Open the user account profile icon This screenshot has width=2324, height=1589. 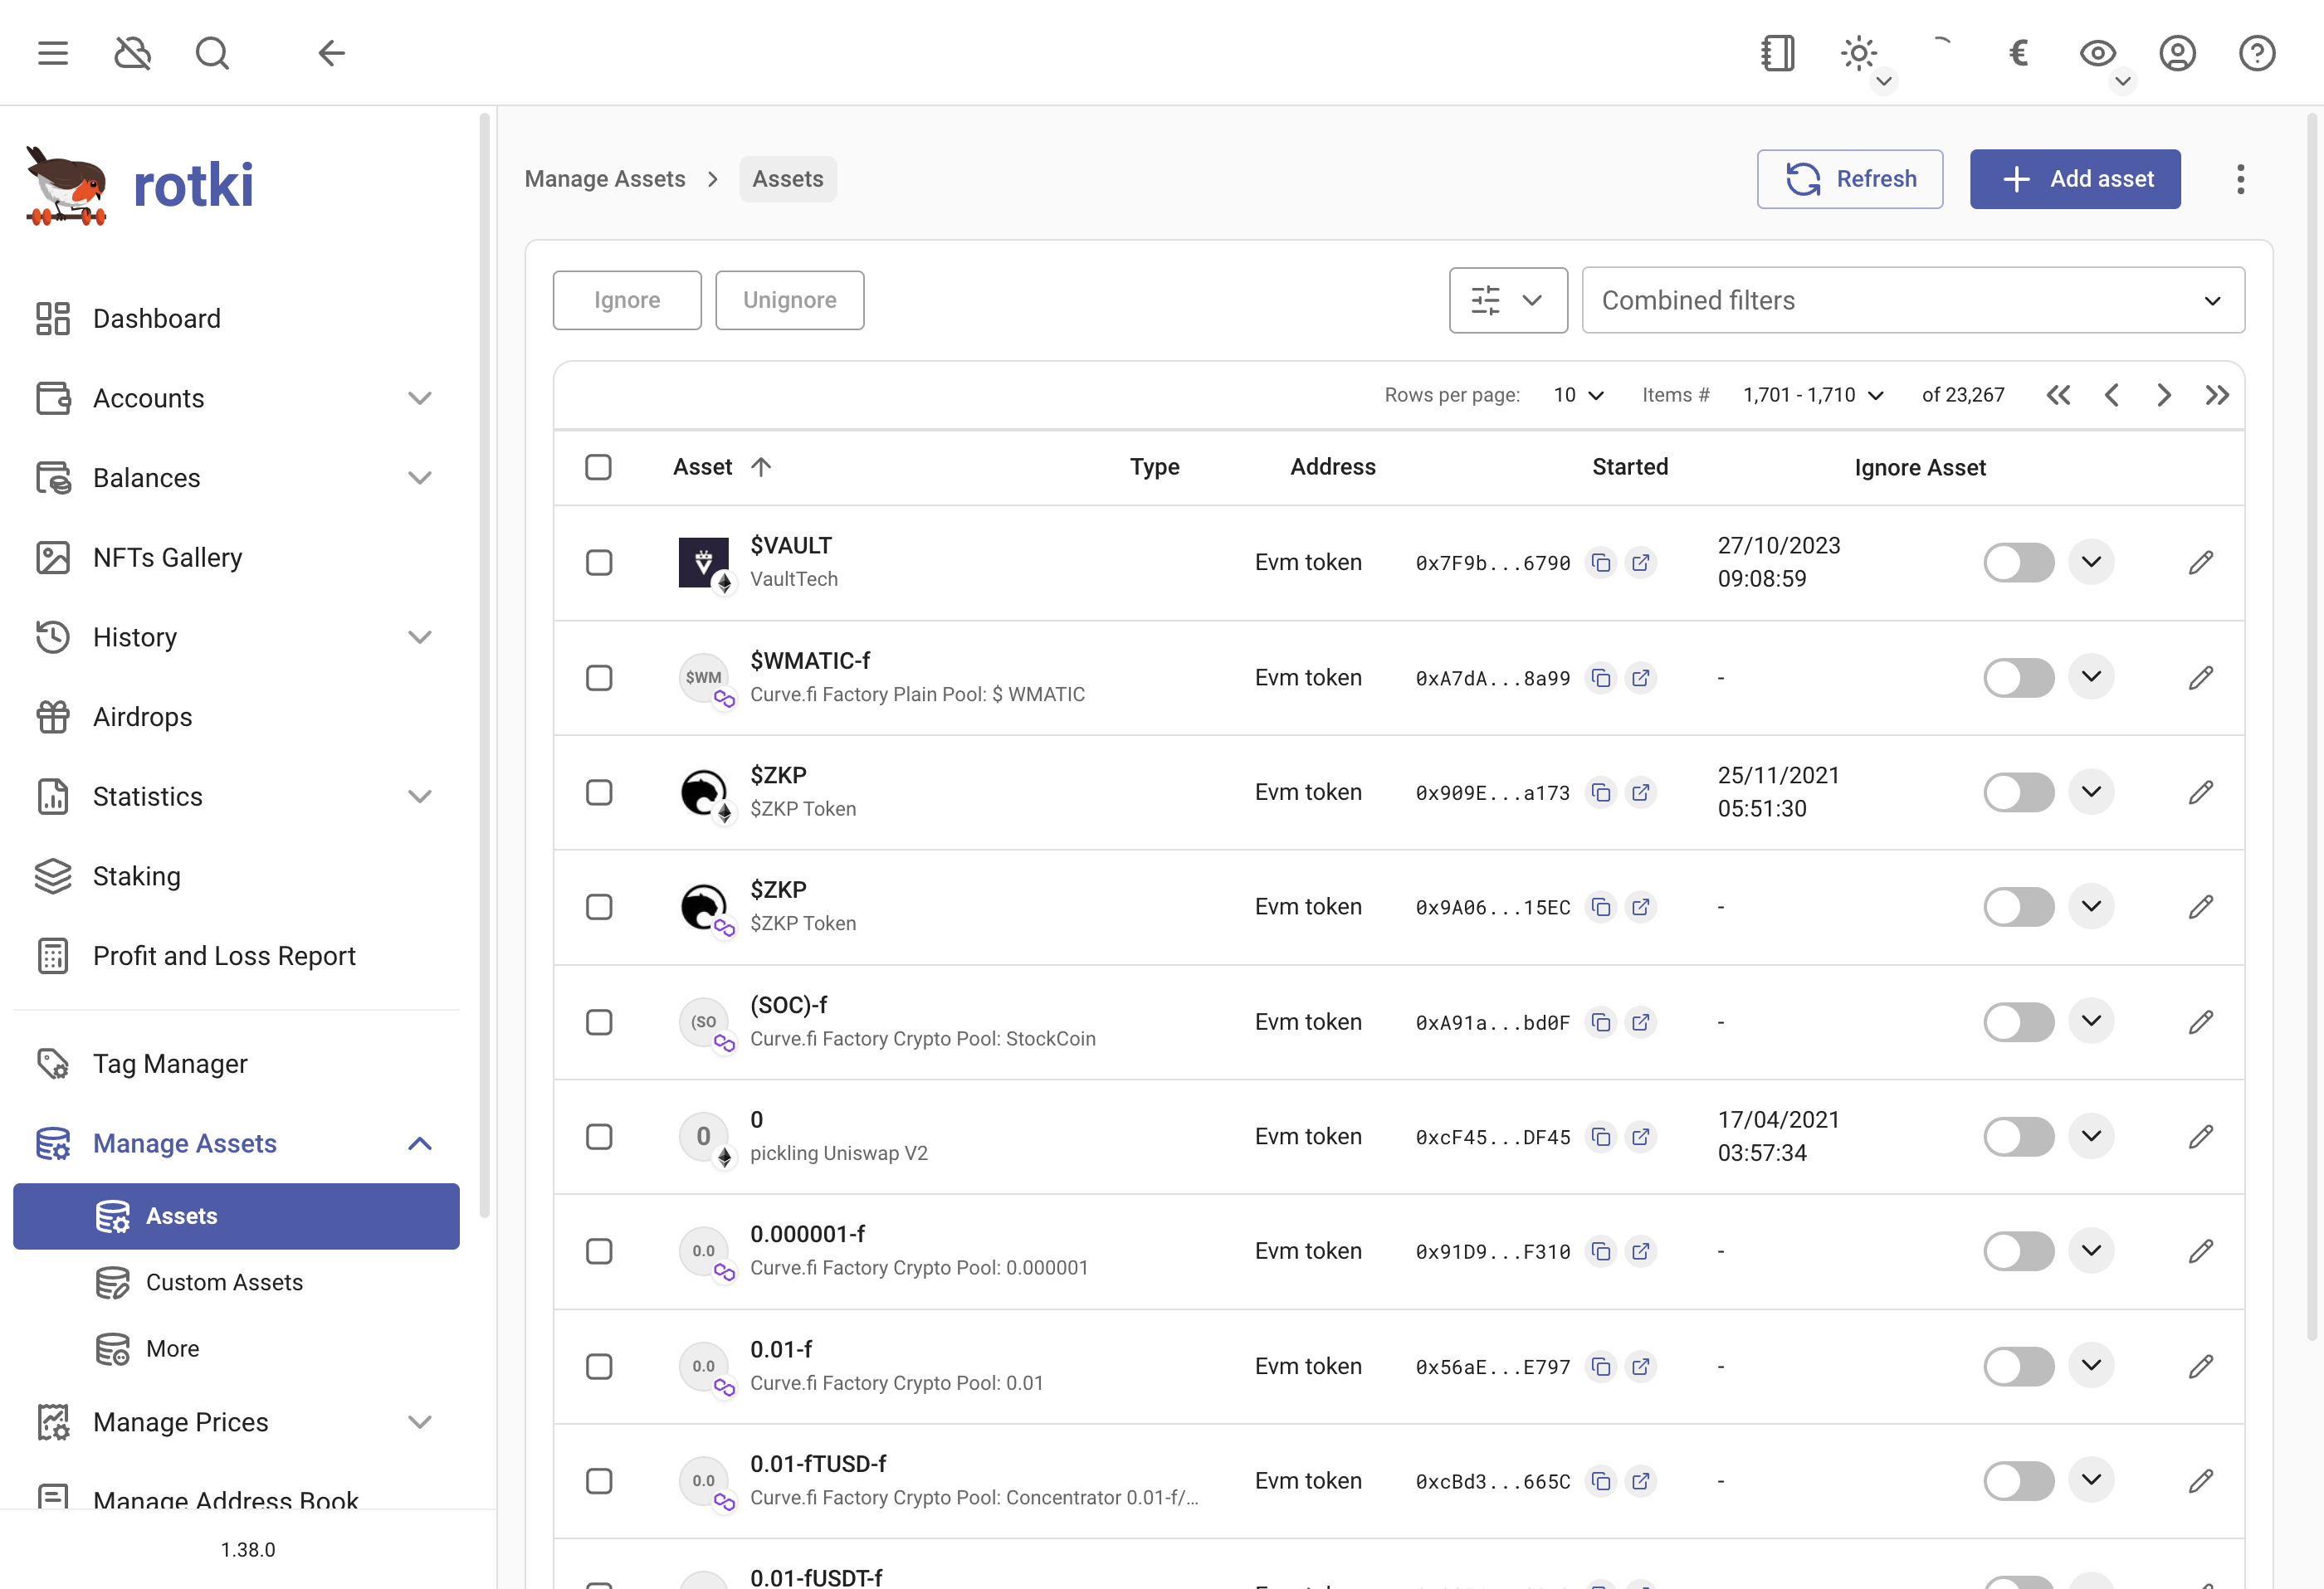[2177, 53]
